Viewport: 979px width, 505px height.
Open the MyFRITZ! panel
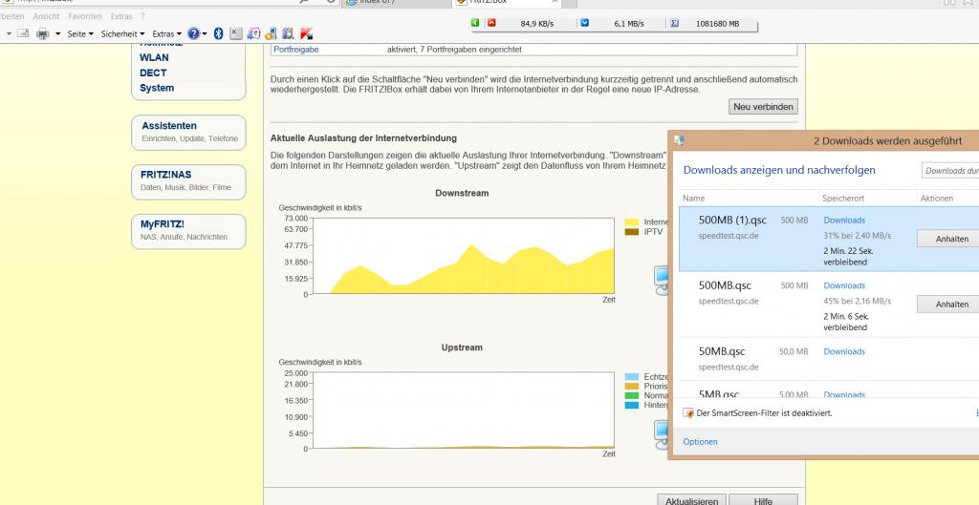[x=188, y=231]
